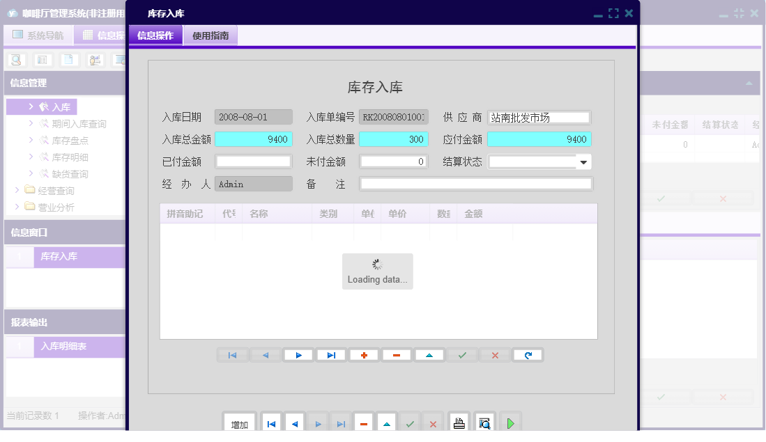
Task: Open the 结算状态 dropdown list
Action: click(x=584, y=161)
